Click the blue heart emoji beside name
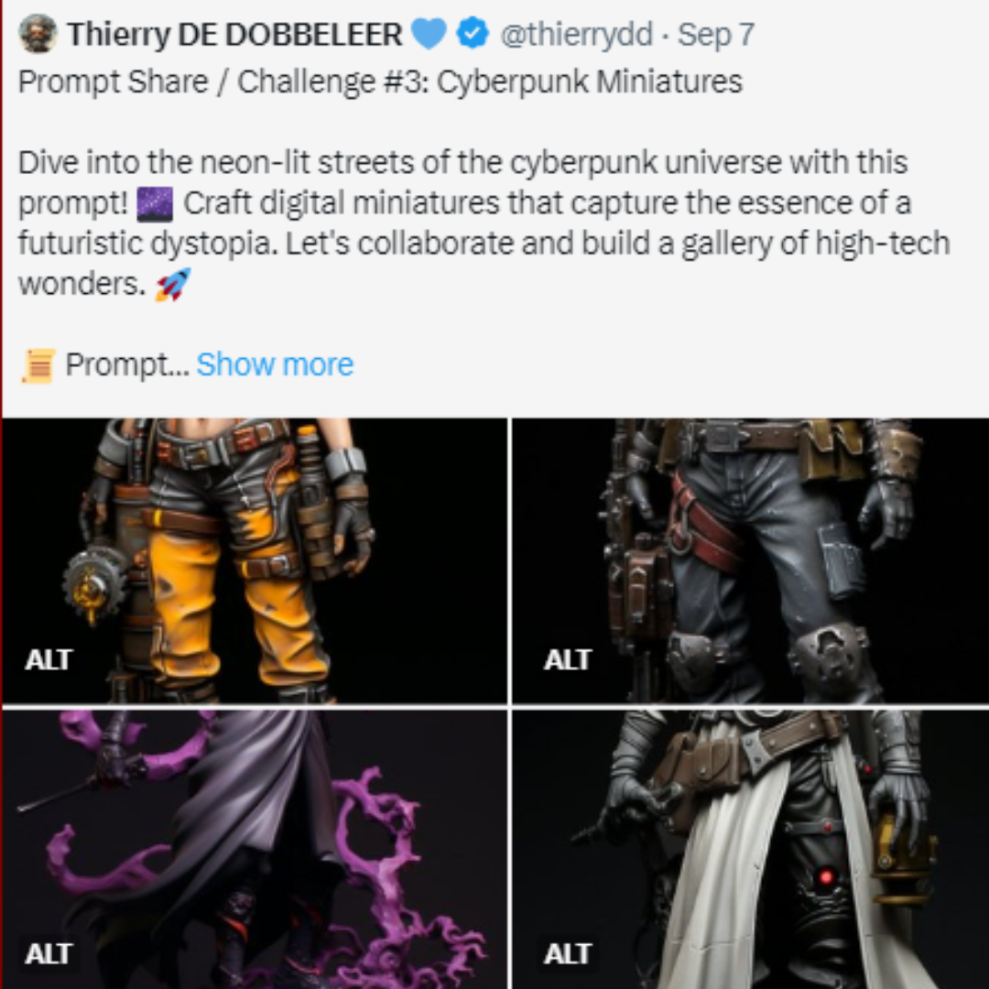The height and width of the screenshot is (989, 989). pos(429,34)
